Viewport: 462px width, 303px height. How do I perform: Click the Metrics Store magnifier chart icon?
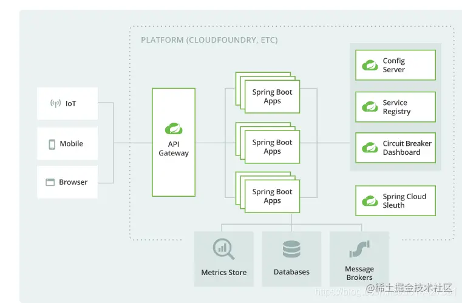(x=224, y=249)
